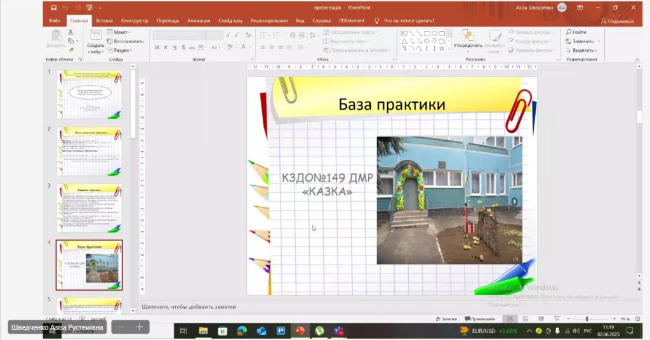This screenshot has width=650, height=340.
Task: Pick the triangle shape in the shapes gallery
Action: pyautogui.click(x=404, y=41)
